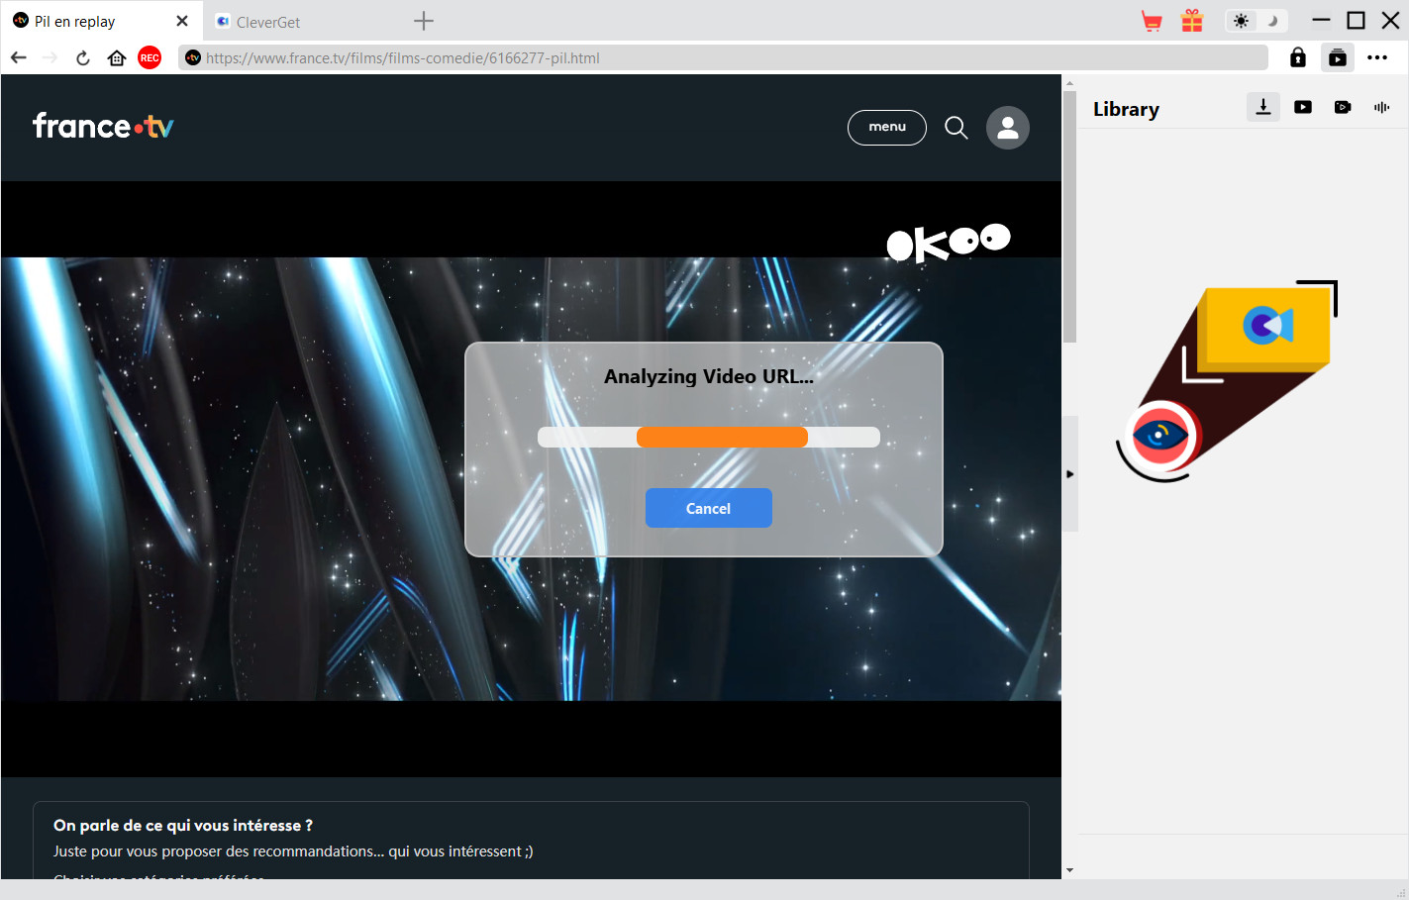Show audio files in Library
This screenshot has width=1409, height=900.
coord(1382,107)
